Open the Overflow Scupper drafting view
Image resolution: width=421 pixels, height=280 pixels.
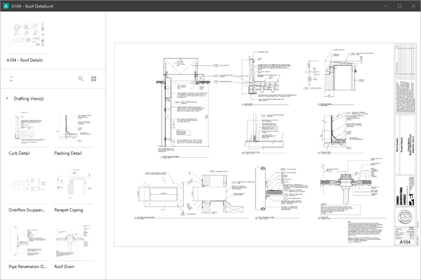(x=29, y=186)
